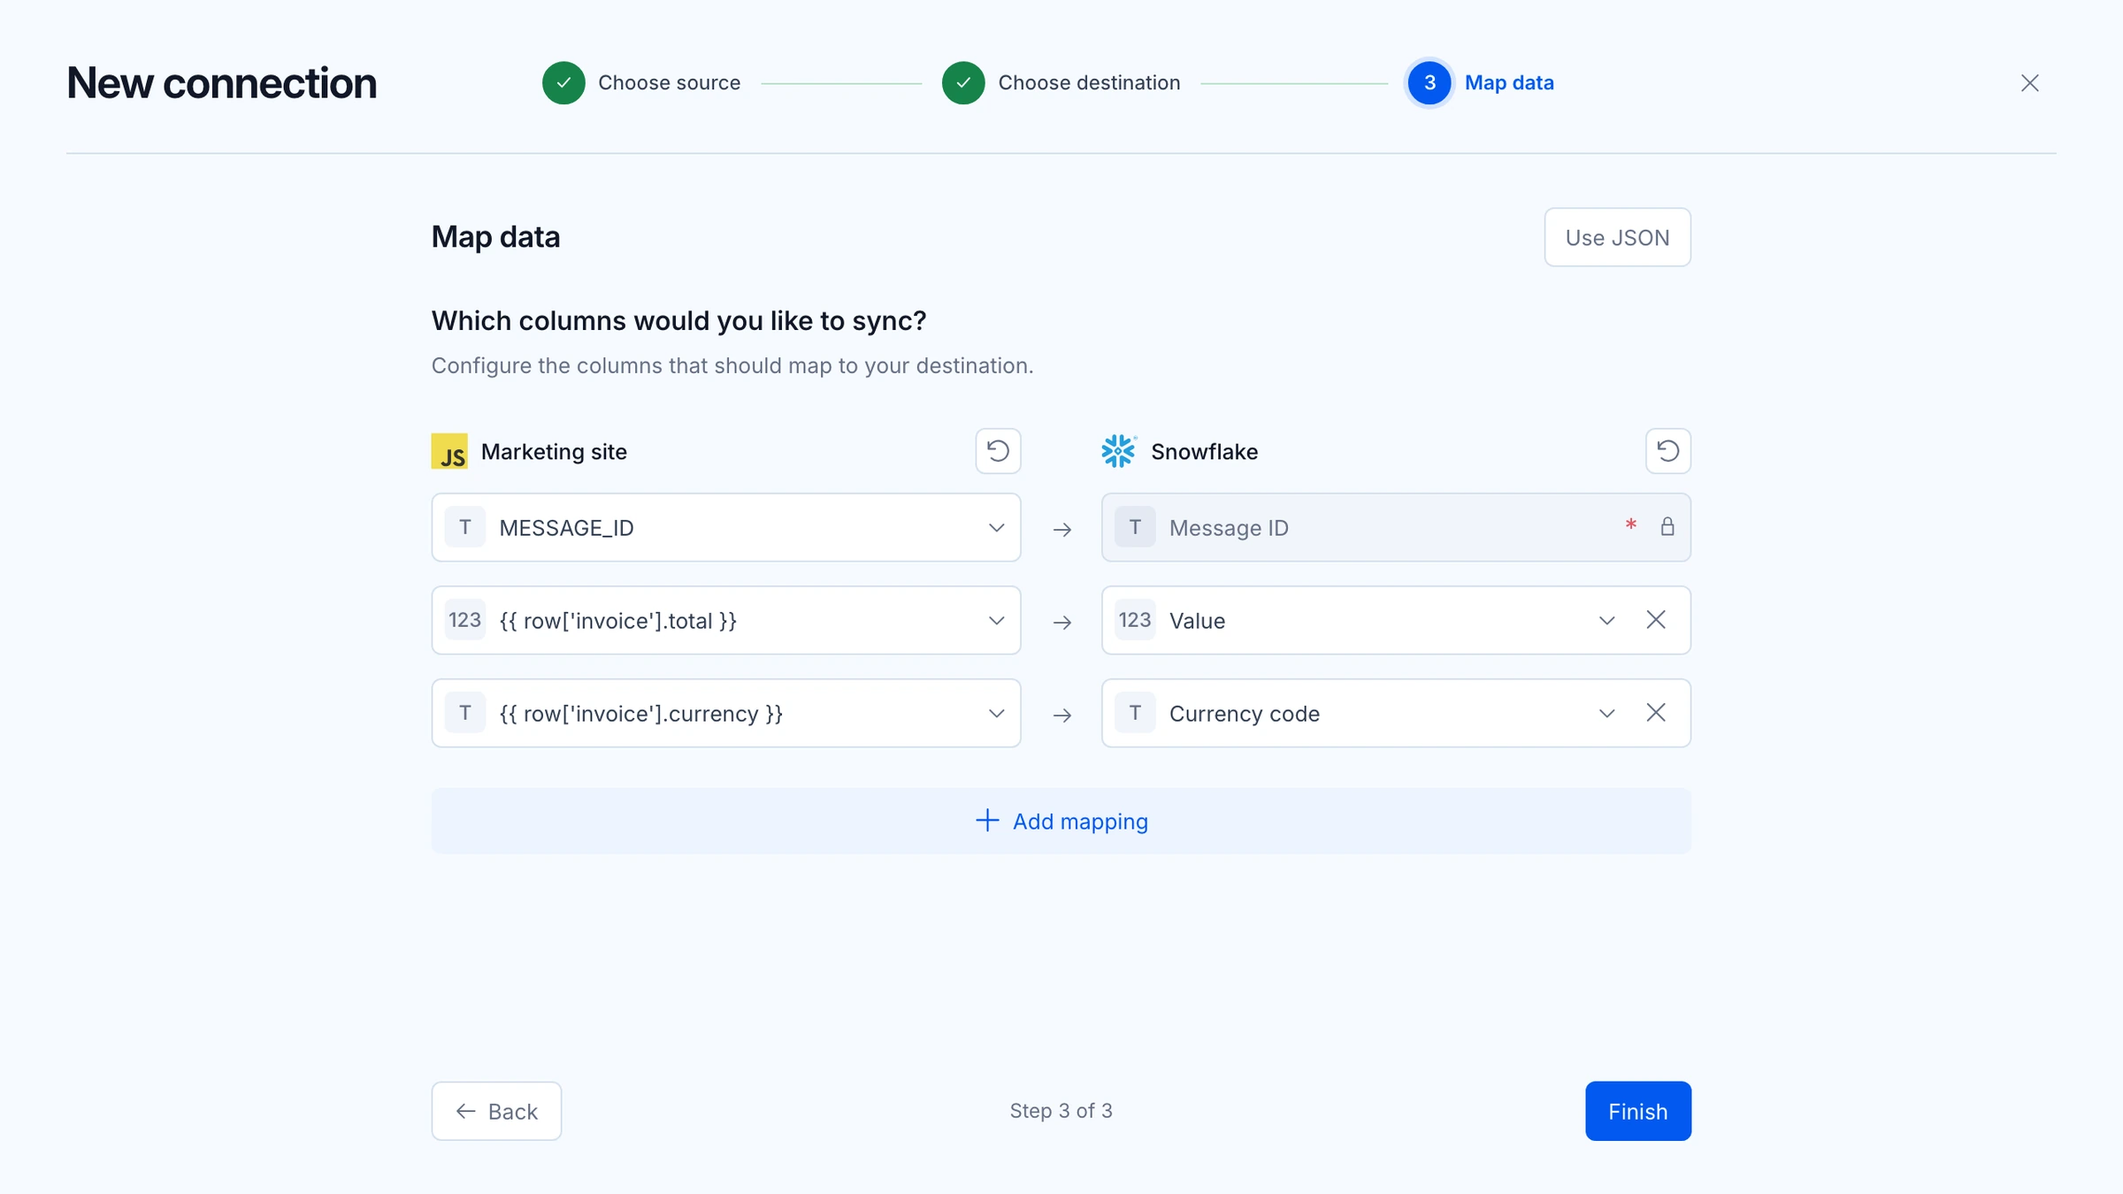Finish creating the connection

point(1637,1111)
